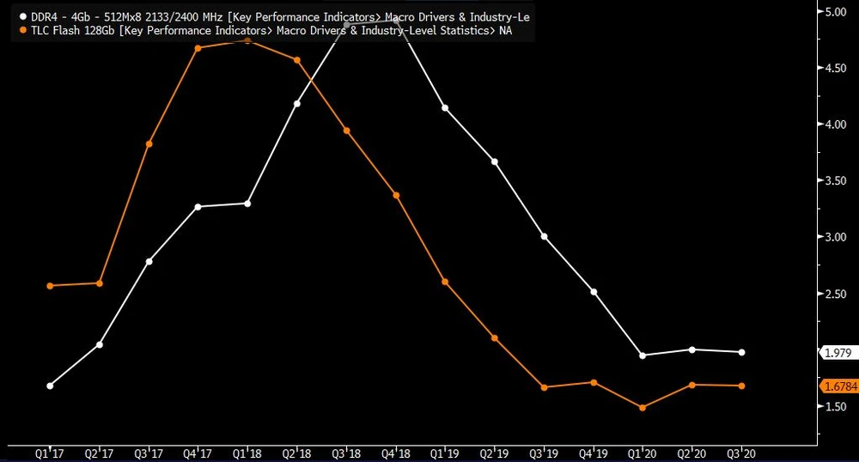Click the Q2'18 label on the time axis

[x=296, y=453]
